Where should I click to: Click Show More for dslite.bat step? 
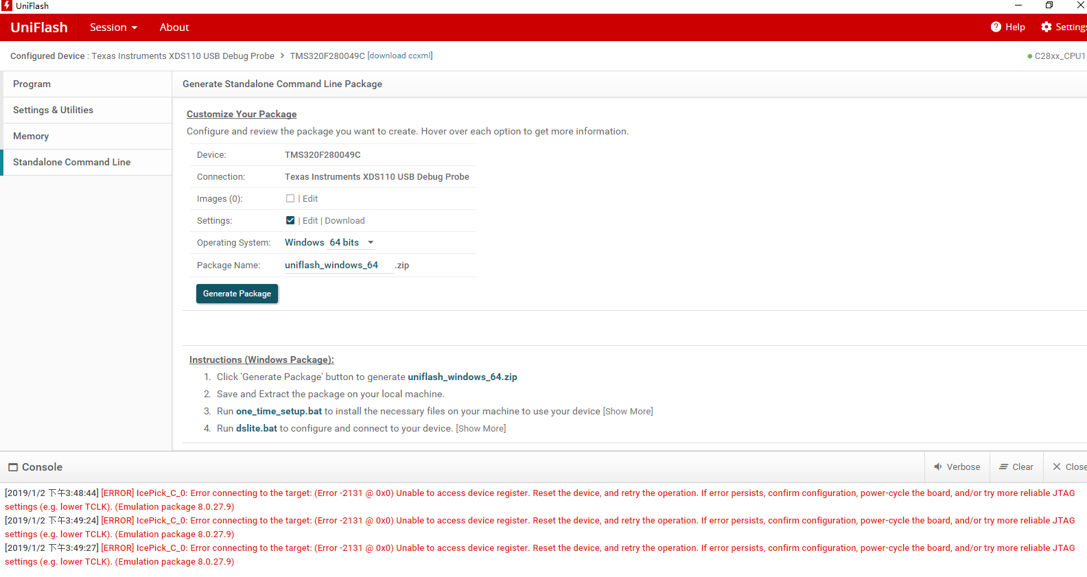481,428
